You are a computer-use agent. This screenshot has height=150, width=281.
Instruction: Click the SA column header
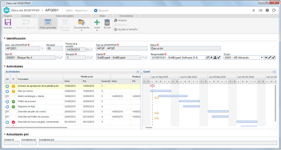click(7, 79)
